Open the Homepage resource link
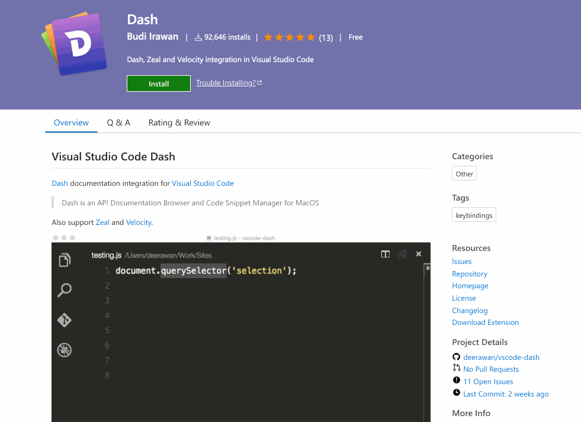 (x=470, y=286)
